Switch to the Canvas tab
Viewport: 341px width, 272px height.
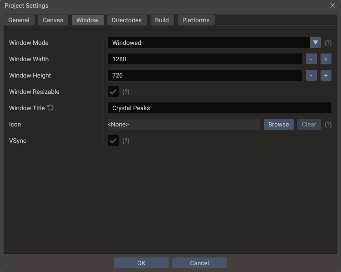(x=53, y=20)
